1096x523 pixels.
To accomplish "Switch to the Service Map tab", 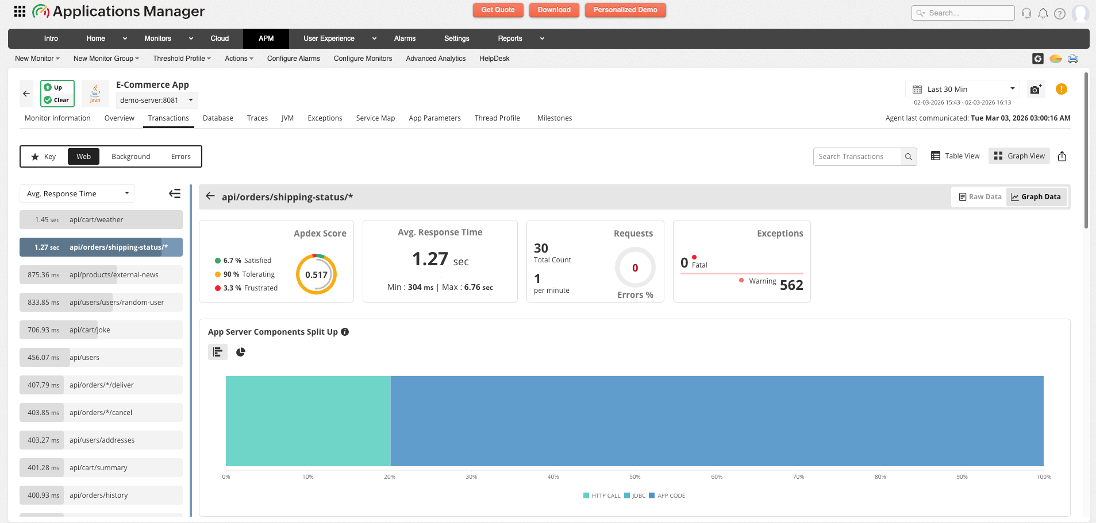I will click(375, 118).
